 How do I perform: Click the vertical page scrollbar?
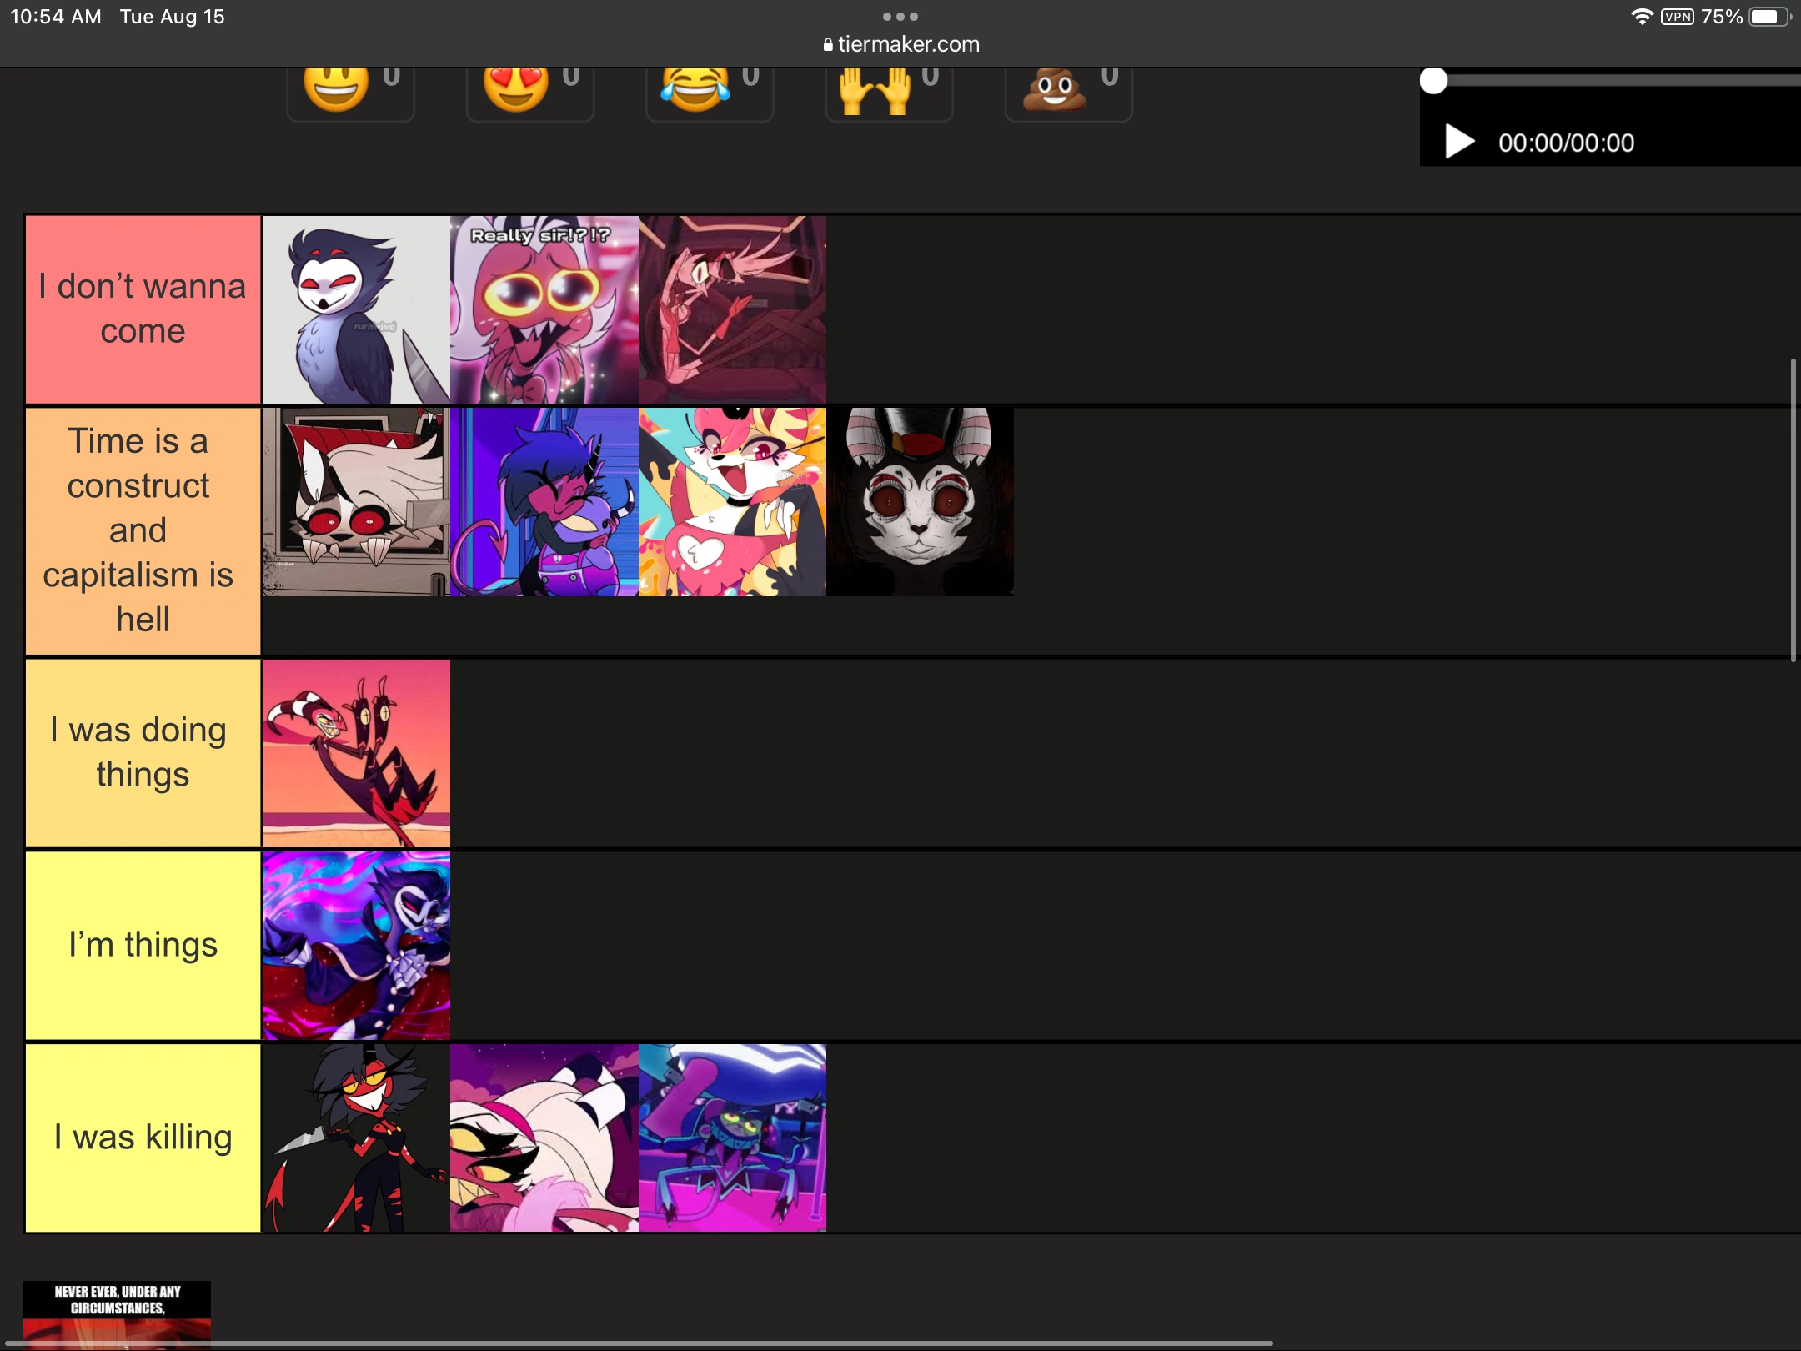1793,510
